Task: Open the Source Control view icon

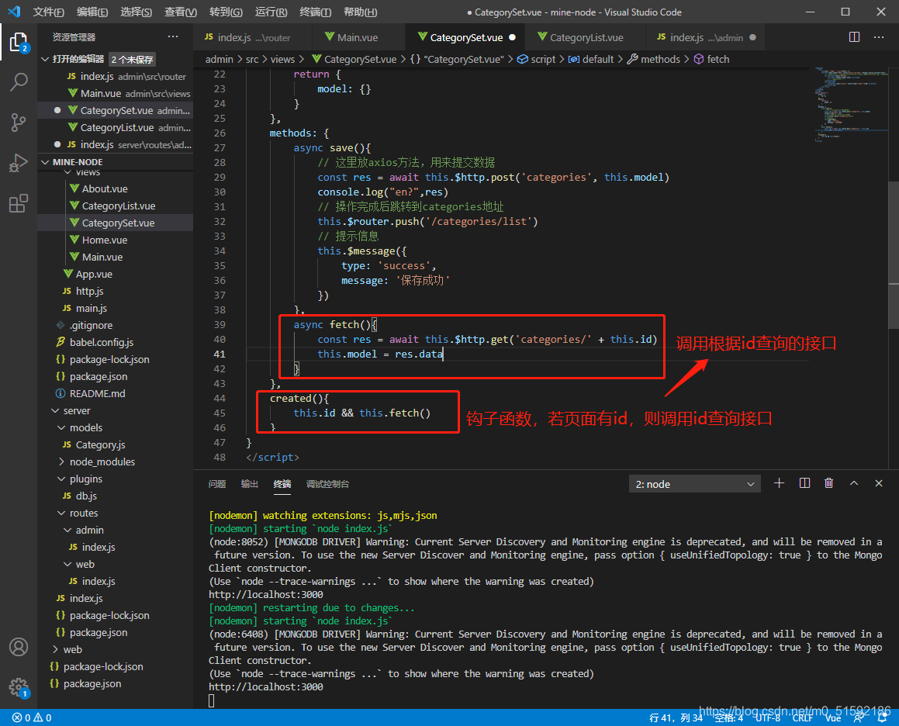Action: point(19,123)
